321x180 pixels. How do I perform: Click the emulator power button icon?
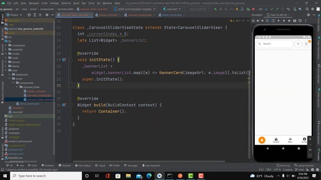[253, 21]
